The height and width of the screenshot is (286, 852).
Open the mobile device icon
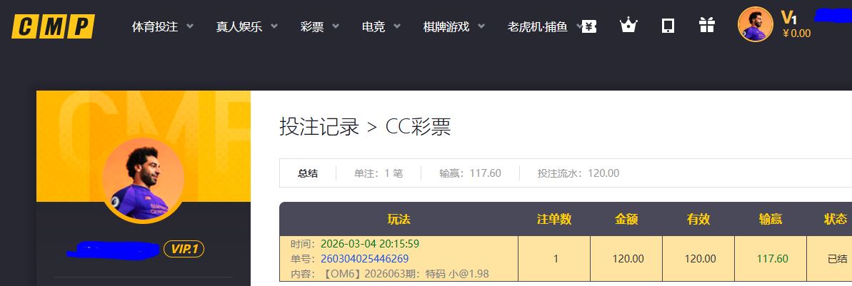tap(668, 26)
